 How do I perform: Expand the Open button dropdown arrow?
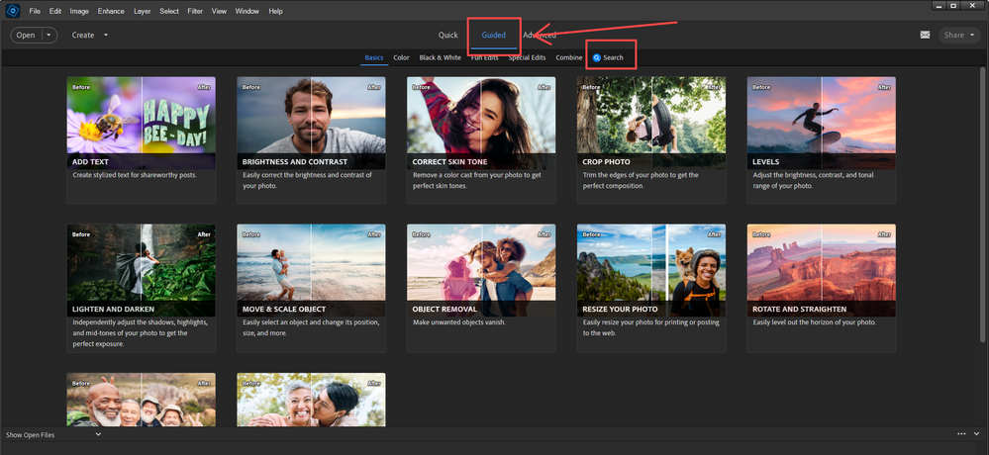(49, 35)
